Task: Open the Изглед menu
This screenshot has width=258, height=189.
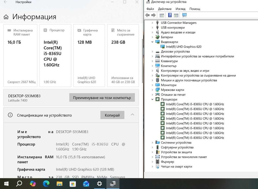Action: [x=180, y=9]
